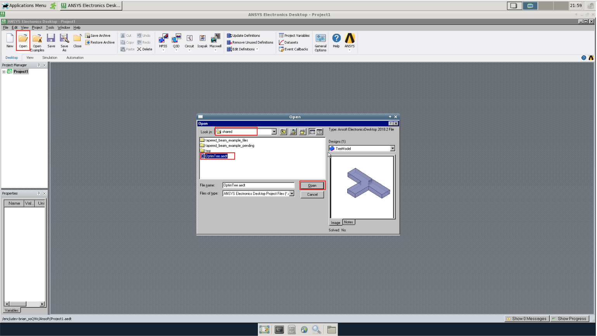Screen dimensions: 597x336
Task: Open Datasets from the ribbon
Action: tap(288, 43)
